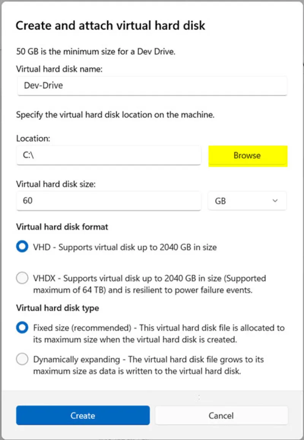
Task: Click the 'VHDX - Supports virtual disk' description text
Action: (150, 284)
